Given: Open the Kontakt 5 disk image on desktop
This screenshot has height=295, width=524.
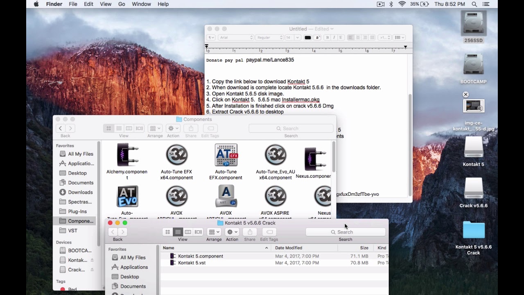Looking at the screenshot, I should coord(474,147).
